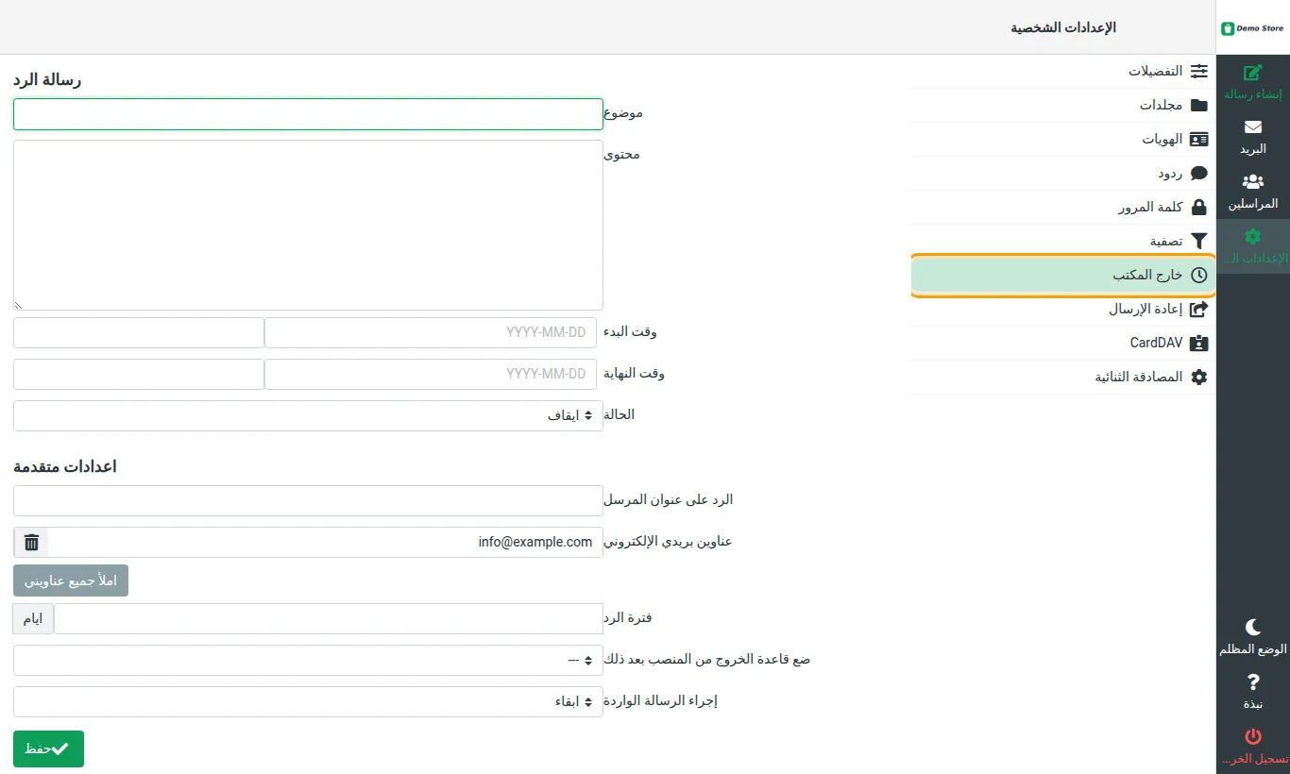This screenshot has width=1290, height=774.
Task: Delete the info@example.com address with trash icon
Action: pos(31,543)
